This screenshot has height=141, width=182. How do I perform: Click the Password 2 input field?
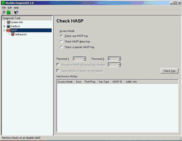pos(113,59)
